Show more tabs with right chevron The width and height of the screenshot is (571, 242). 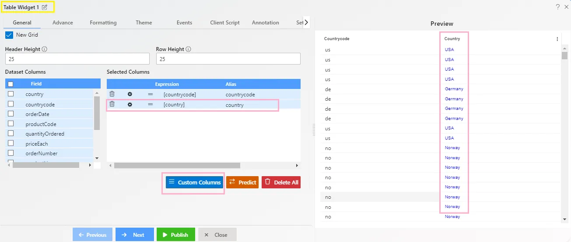click(306, 22)
